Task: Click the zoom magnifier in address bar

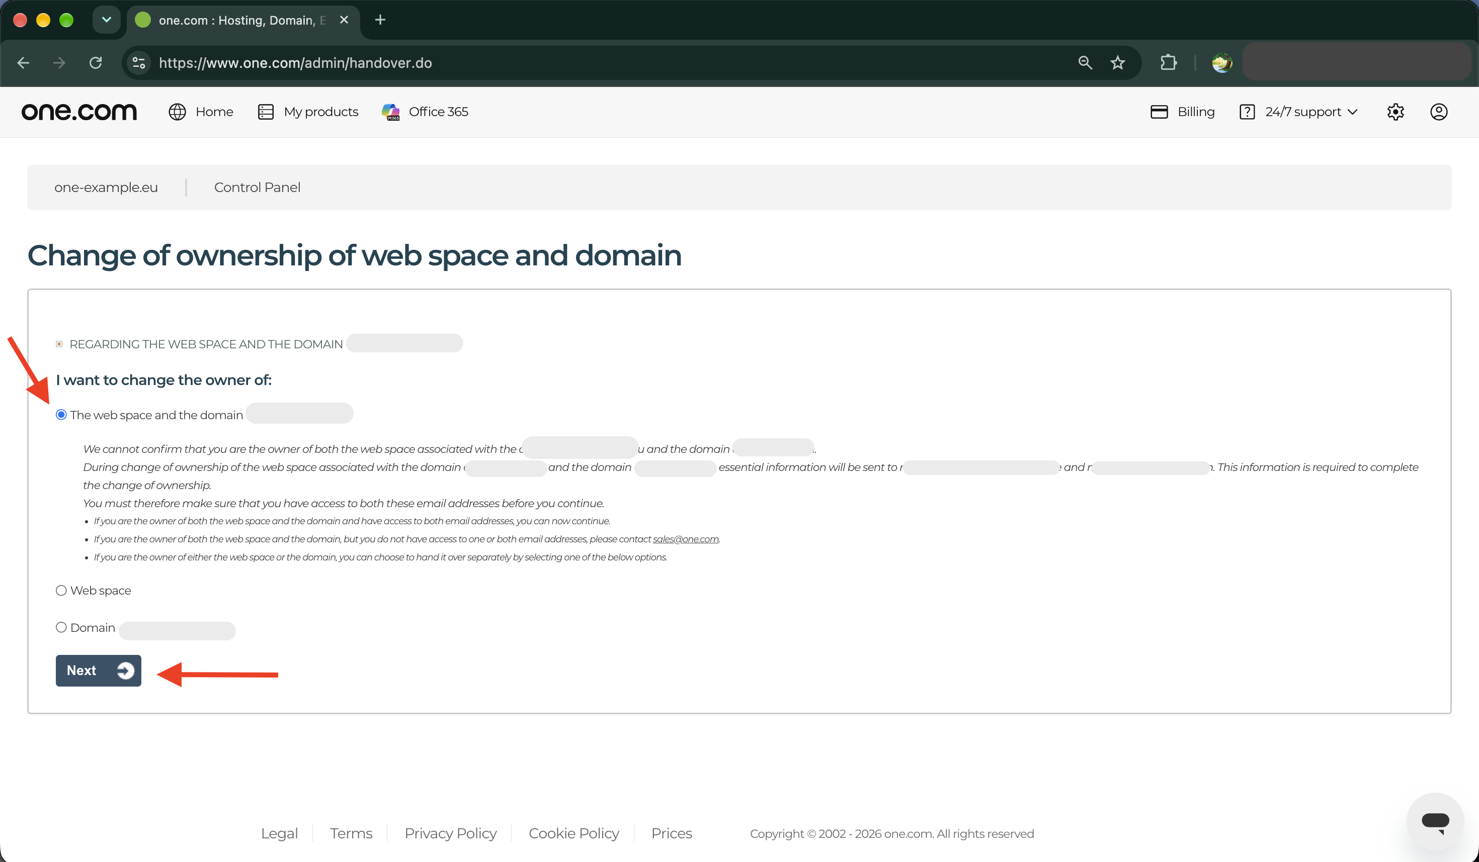Action: 1085,63
